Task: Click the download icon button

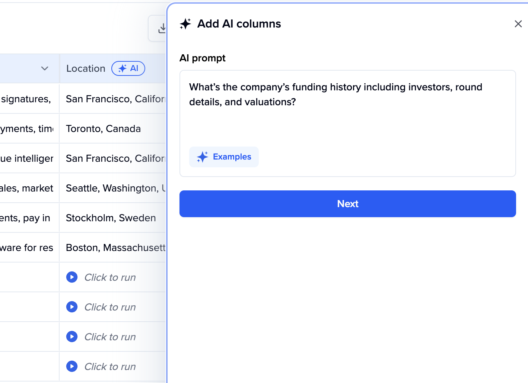Action: [162, 28]
